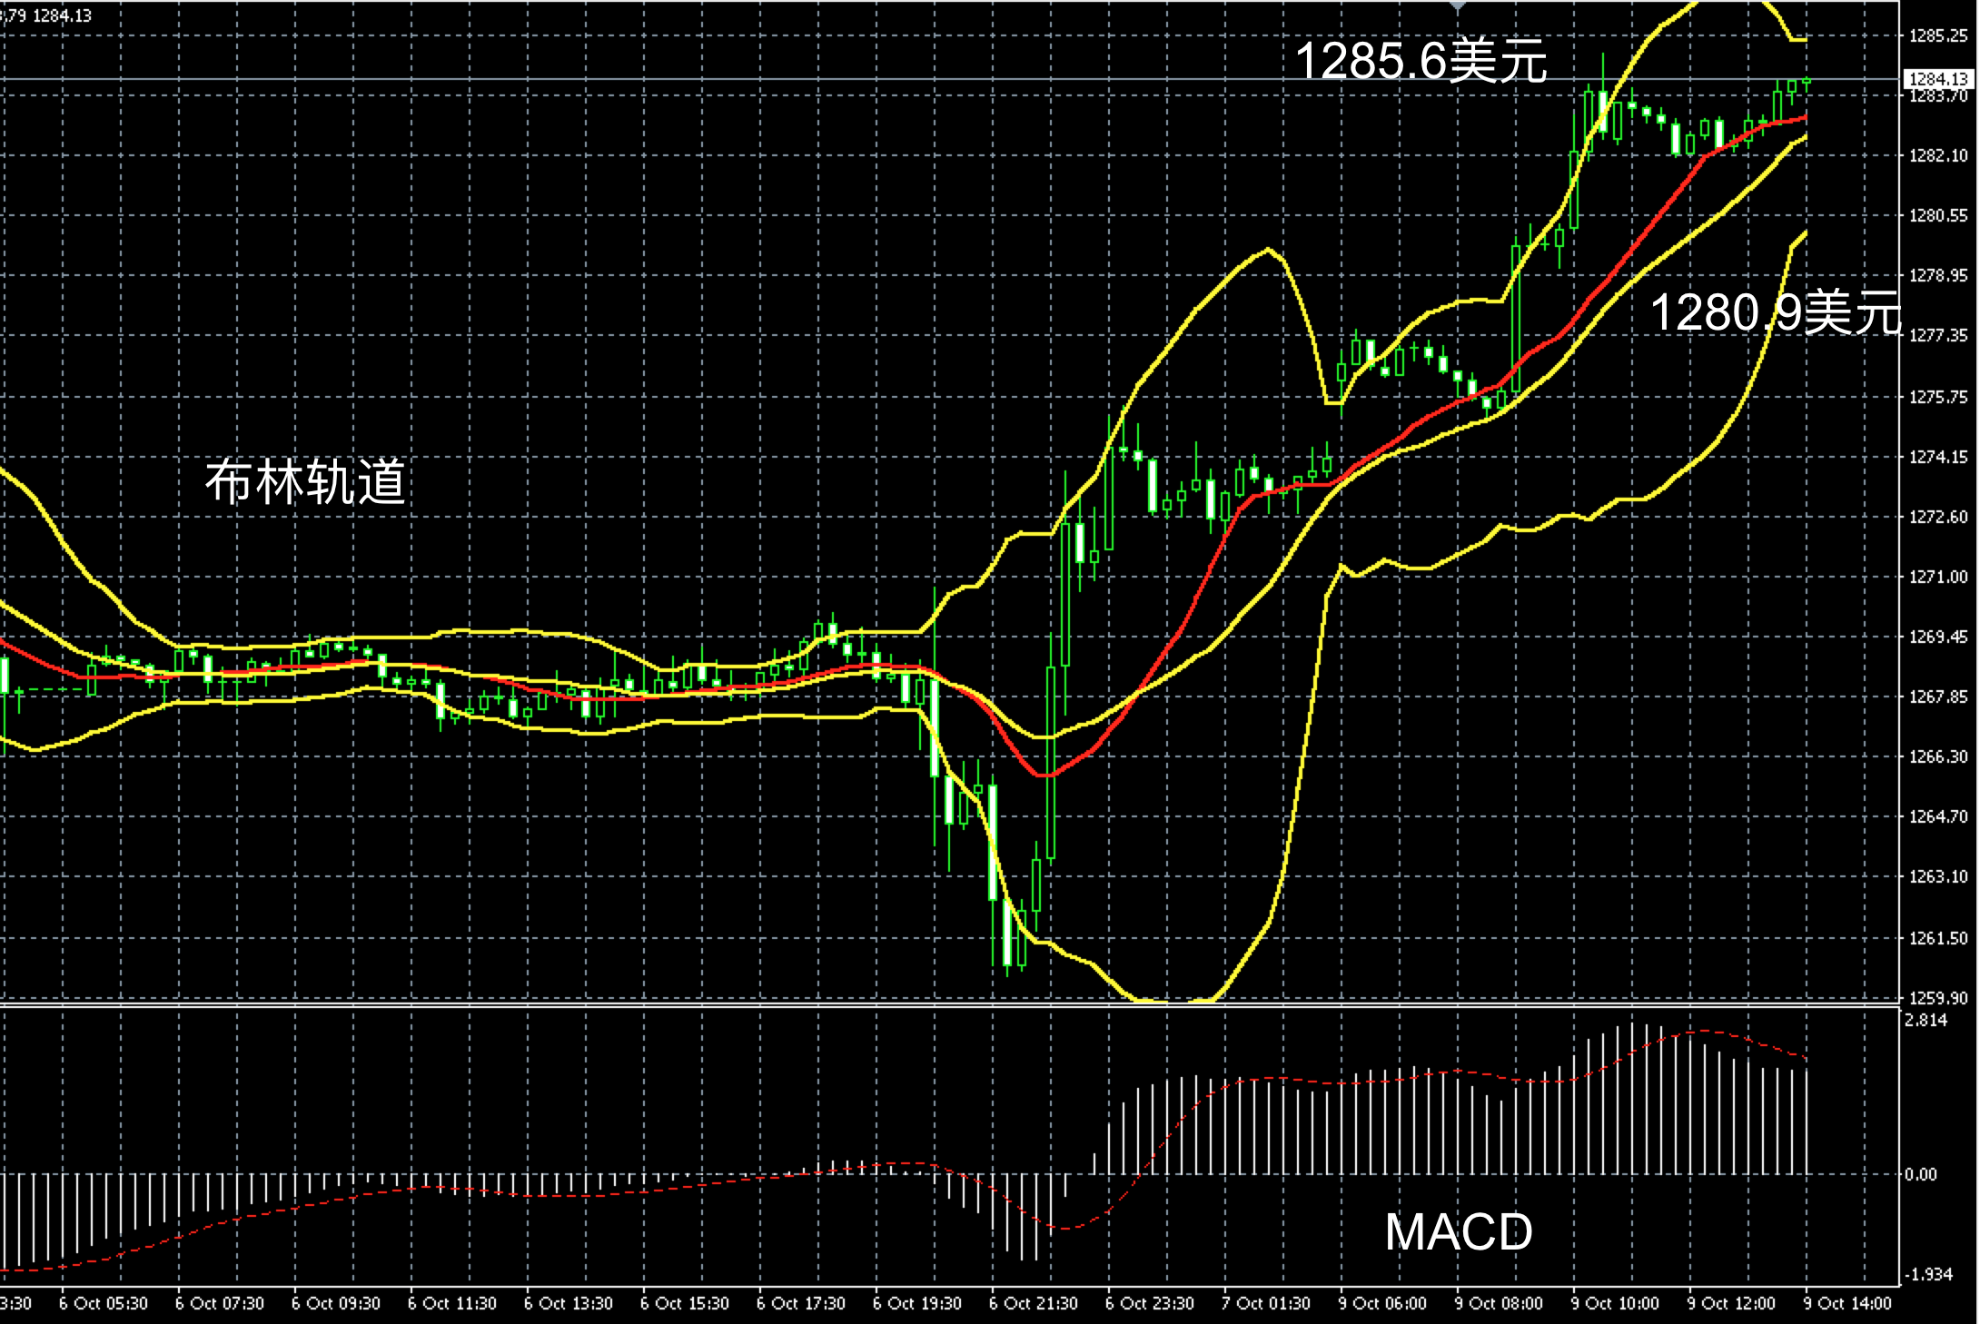Click the chart shift triangle marker at top
The height and width of the screenshot is (1324, 1980).
click(x=1458, y=5)
